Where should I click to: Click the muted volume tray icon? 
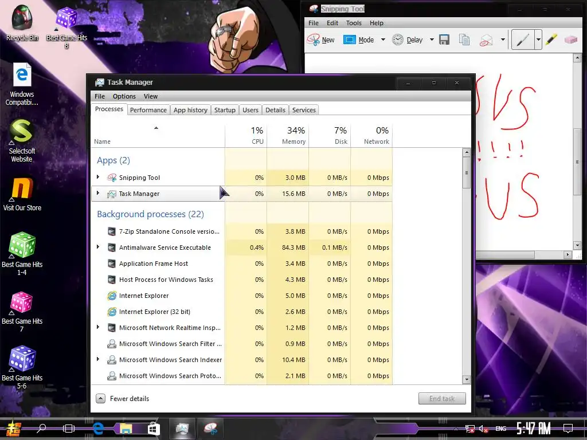point(483,429)
